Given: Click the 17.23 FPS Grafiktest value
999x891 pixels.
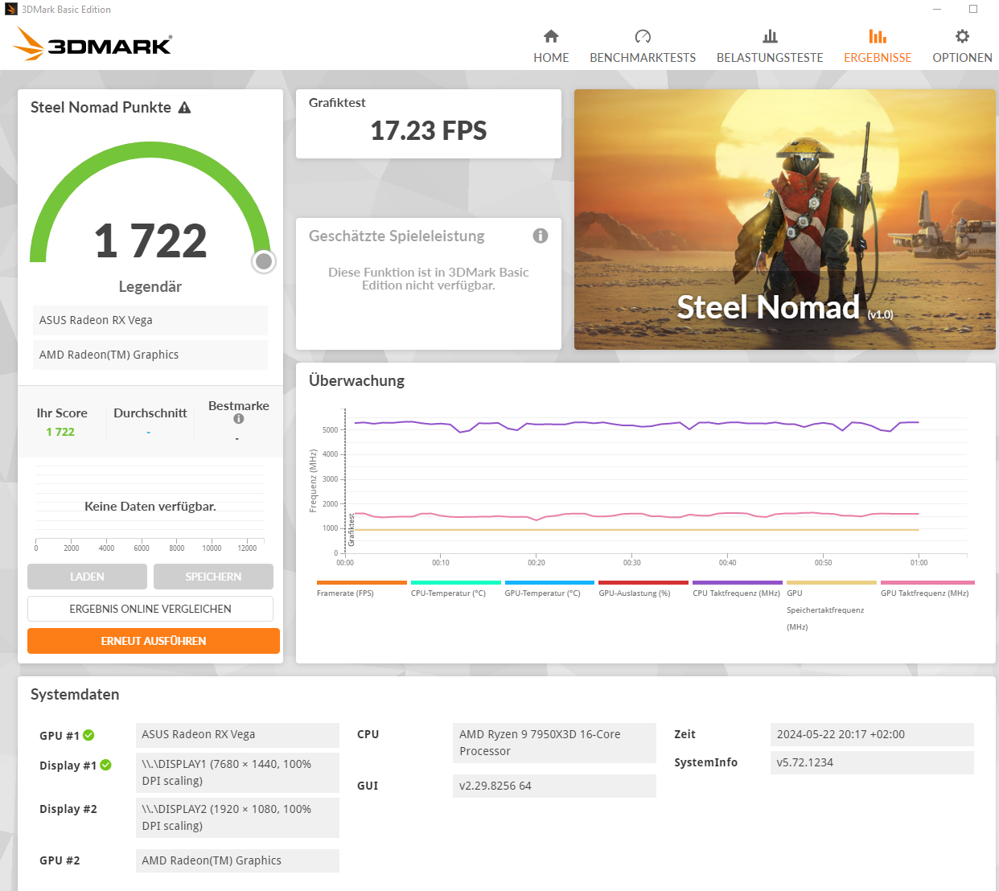Looking at the screenshot, I should click(x=429, y=130).
